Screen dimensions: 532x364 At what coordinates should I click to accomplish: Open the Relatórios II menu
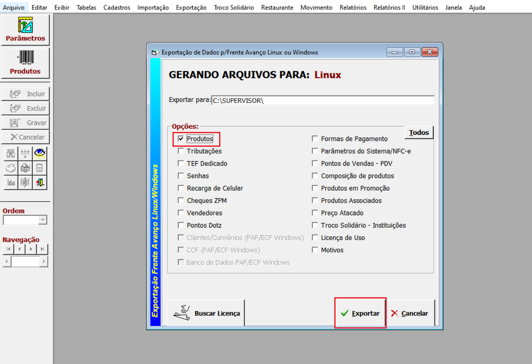tap(389, 7)
